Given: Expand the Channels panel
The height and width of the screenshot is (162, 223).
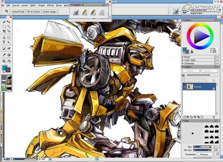Looking at the screenshot, I should click(x=183, y=63).
